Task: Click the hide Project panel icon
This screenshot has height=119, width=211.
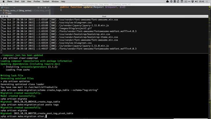Action: (48, 8)
